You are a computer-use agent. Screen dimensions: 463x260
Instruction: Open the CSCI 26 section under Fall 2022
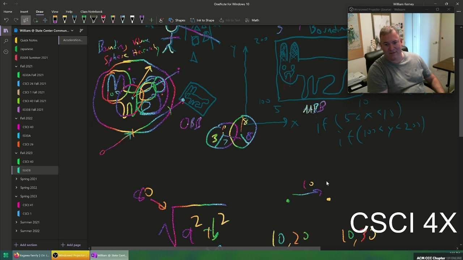click(35, 144)
